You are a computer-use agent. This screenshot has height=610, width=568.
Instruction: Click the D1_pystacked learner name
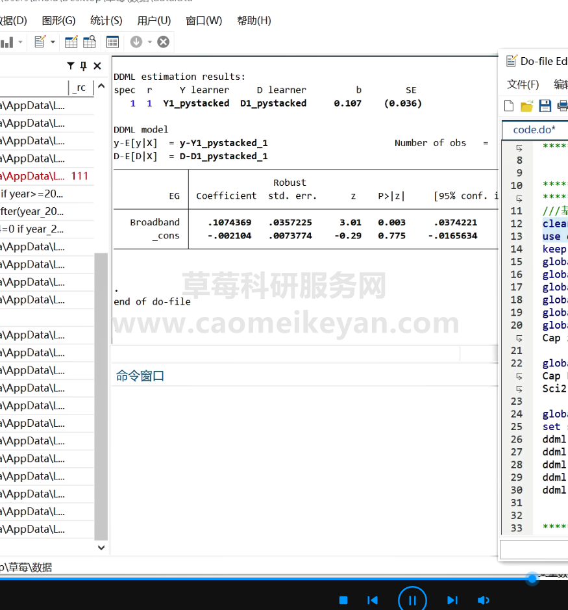(x=273, y=103)
